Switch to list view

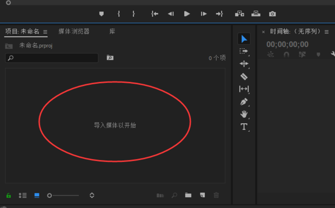click(23, 196)
